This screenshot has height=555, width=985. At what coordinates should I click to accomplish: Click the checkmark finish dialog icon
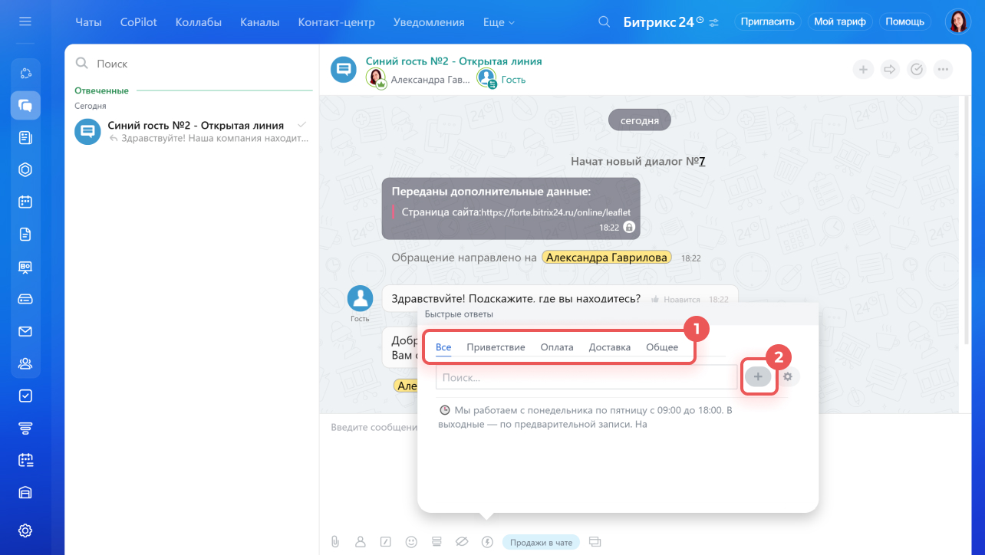[917, 70]
